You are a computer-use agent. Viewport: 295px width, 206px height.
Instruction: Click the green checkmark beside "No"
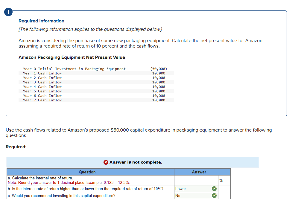tap(214, 196)
